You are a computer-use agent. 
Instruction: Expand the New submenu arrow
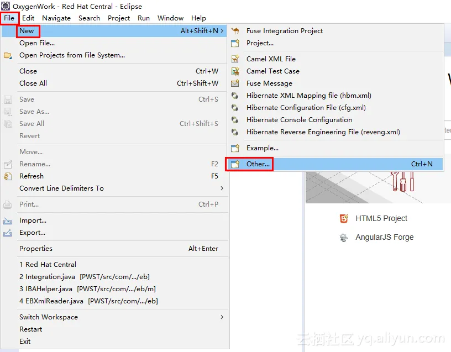[x=222, y=31]
